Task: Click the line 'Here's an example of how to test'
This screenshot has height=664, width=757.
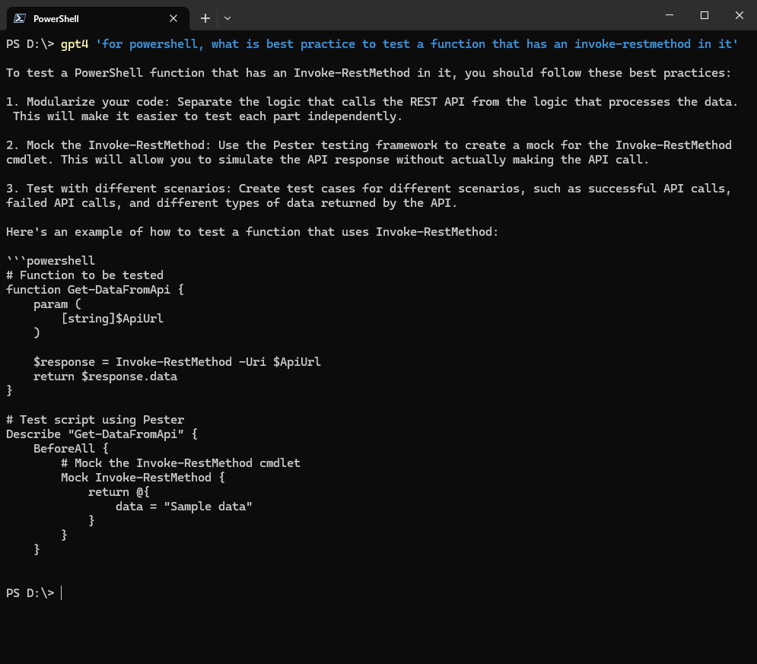Action: click(x=252, y=232)
